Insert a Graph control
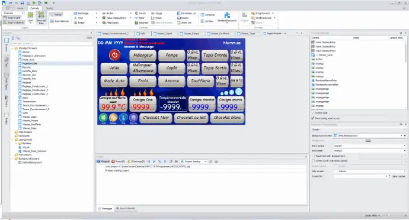The image size is (409, 220). 156,18
